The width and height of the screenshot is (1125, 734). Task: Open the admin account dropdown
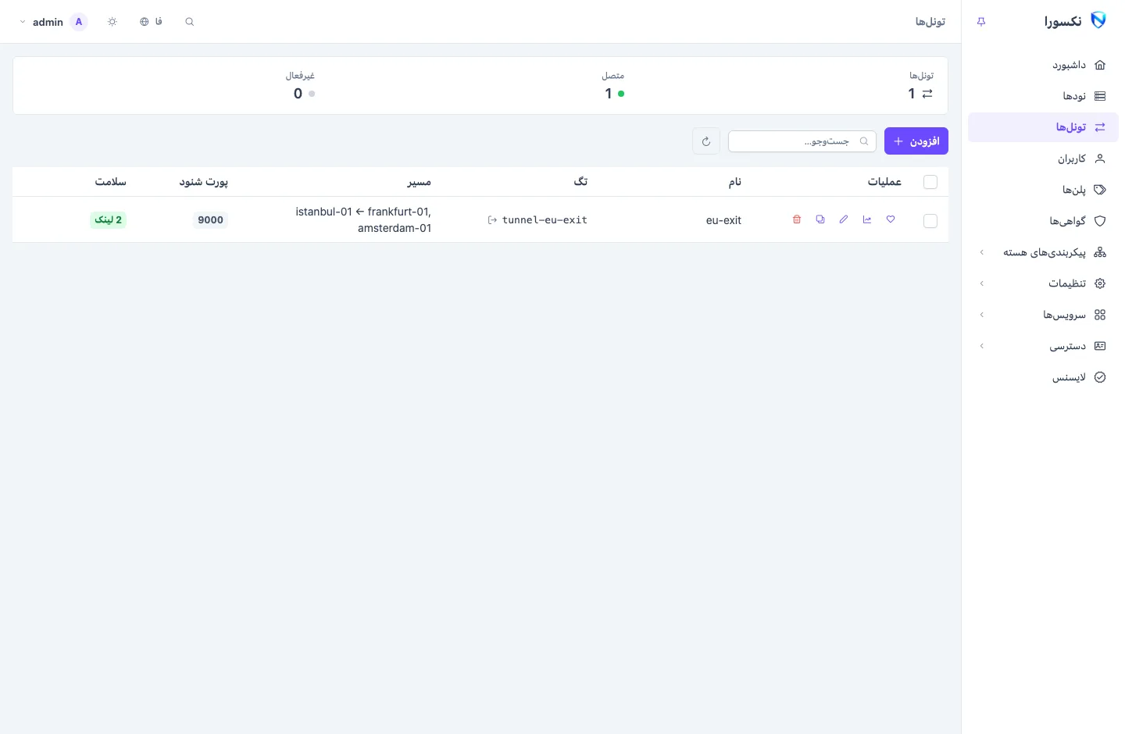52,22
